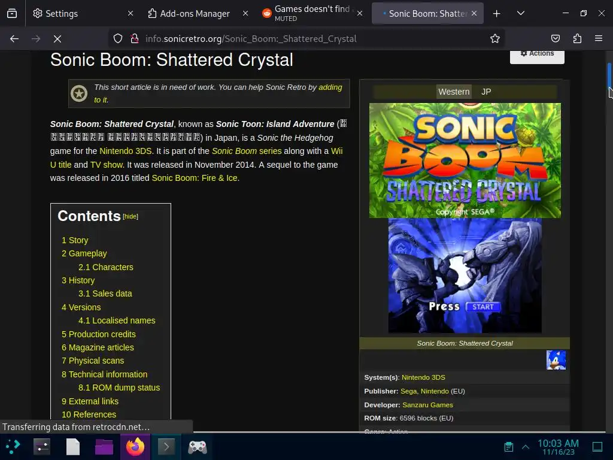Click the article stub star icon
Image resolution: width=613 pixels, height=460 pixels.
point(79,93)
